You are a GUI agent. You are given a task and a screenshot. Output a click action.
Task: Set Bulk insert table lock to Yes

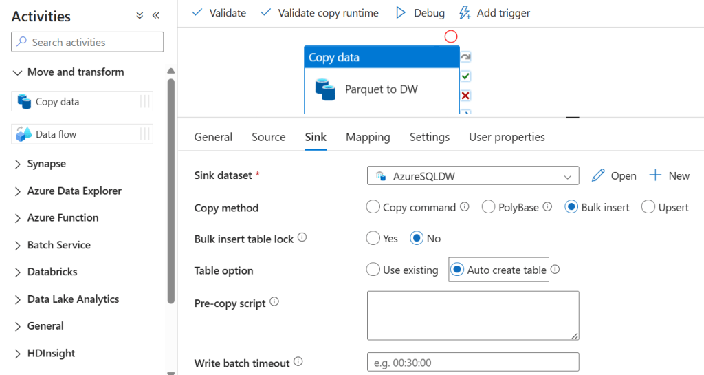[x=373, y=238]
